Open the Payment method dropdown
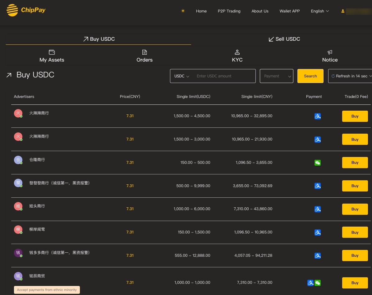 click(x=277, y=76)
